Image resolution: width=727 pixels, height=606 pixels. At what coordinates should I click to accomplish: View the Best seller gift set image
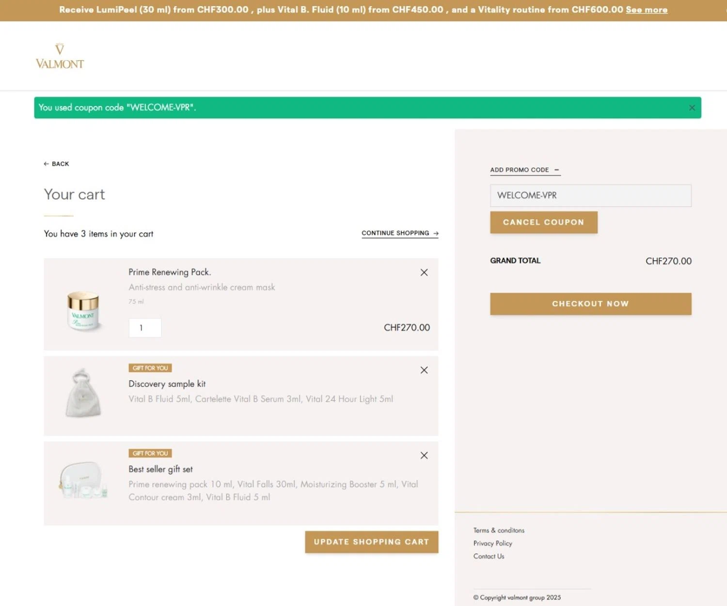pyautogui.click(x=83, y=480)
